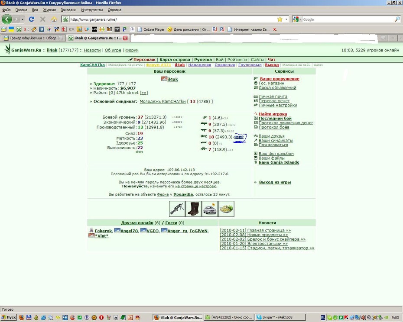The height and width of the screenshot is (322, 403).
Task: Open the car item slot
Action: (x=210, y=209)
